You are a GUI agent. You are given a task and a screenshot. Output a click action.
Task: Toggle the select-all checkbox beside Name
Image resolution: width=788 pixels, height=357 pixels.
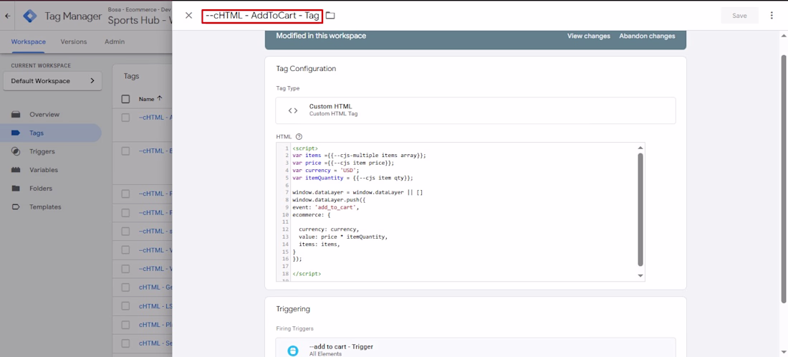click(x=125, y=99)
